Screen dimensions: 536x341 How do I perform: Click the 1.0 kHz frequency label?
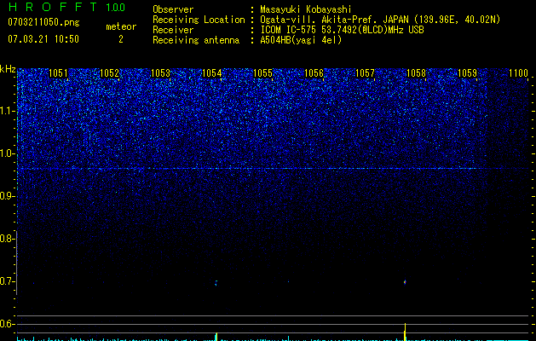(x=7, y=153)
